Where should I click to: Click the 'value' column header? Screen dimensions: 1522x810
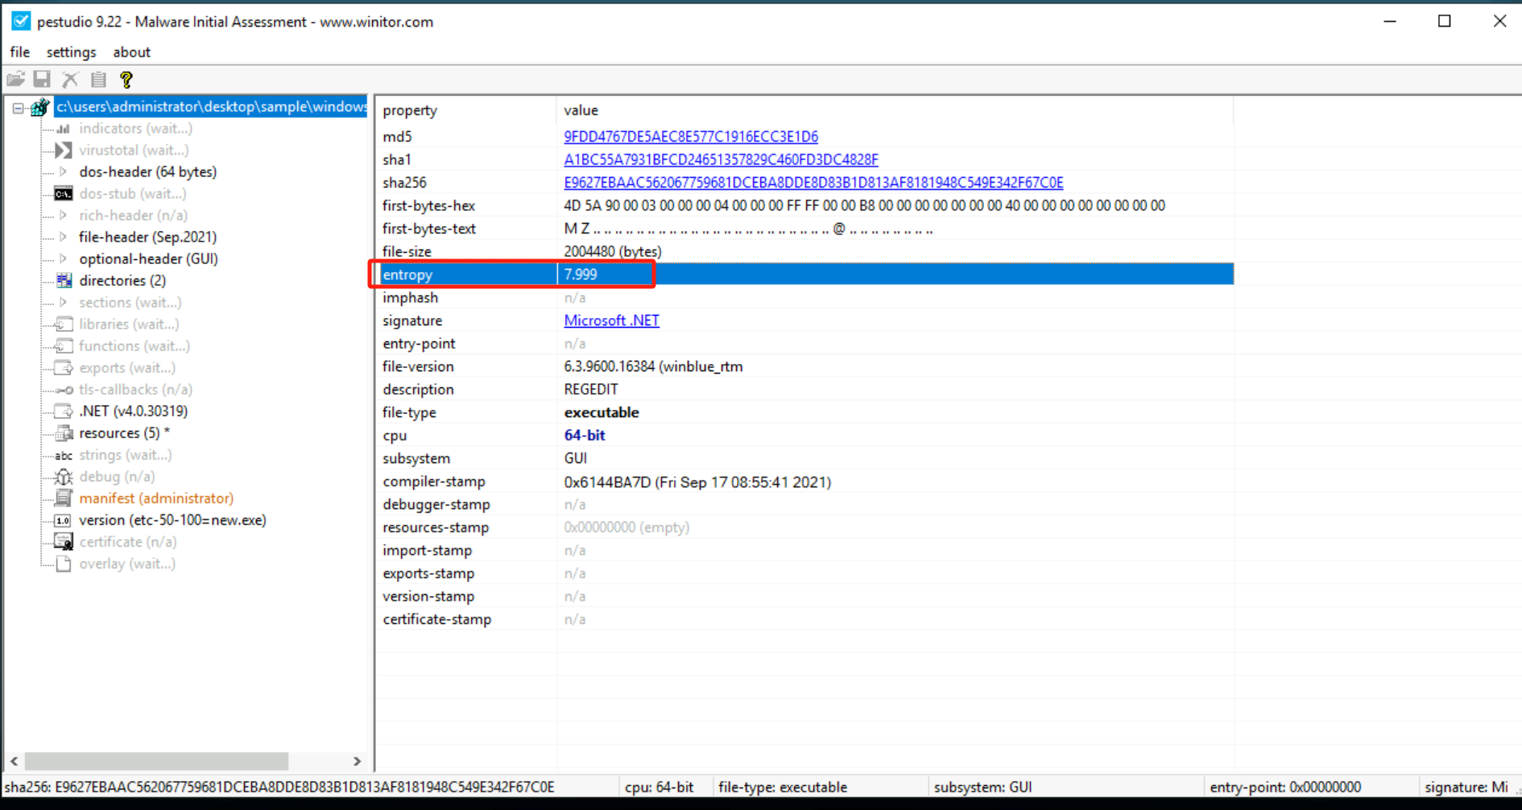[x=895, y=110]
